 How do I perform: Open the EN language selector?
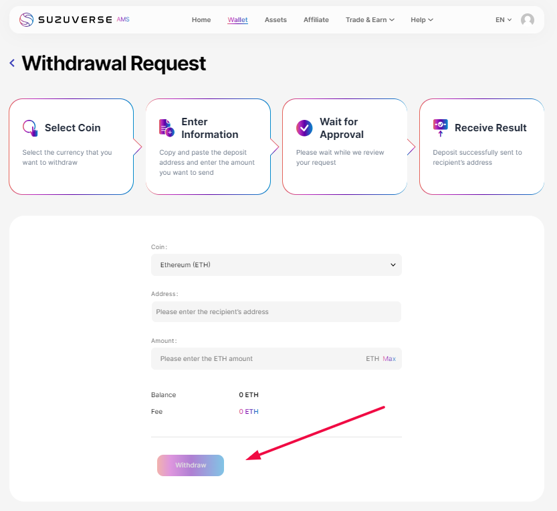(504, 20)
